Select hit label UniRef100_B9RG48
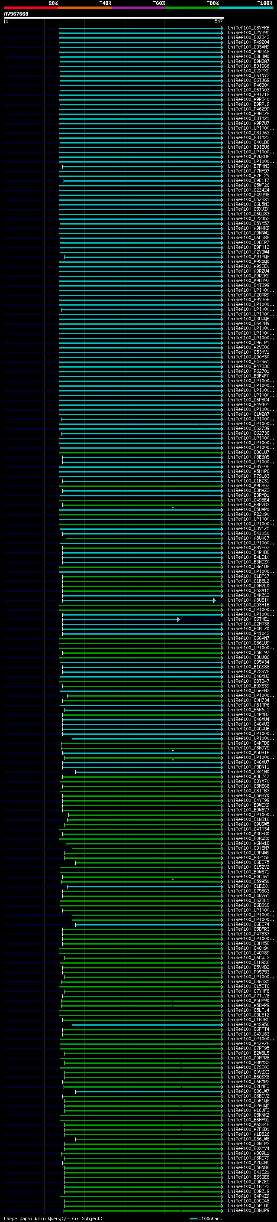 tap(248, 52)
